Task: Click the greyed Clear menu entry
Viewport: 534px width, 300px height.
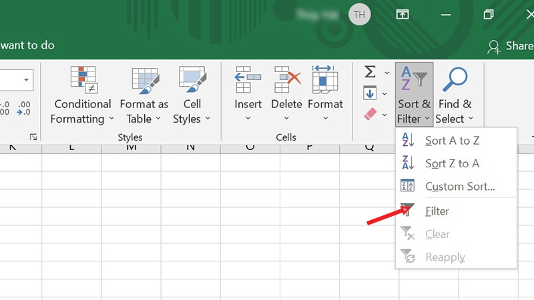Action: click(456, 234)
